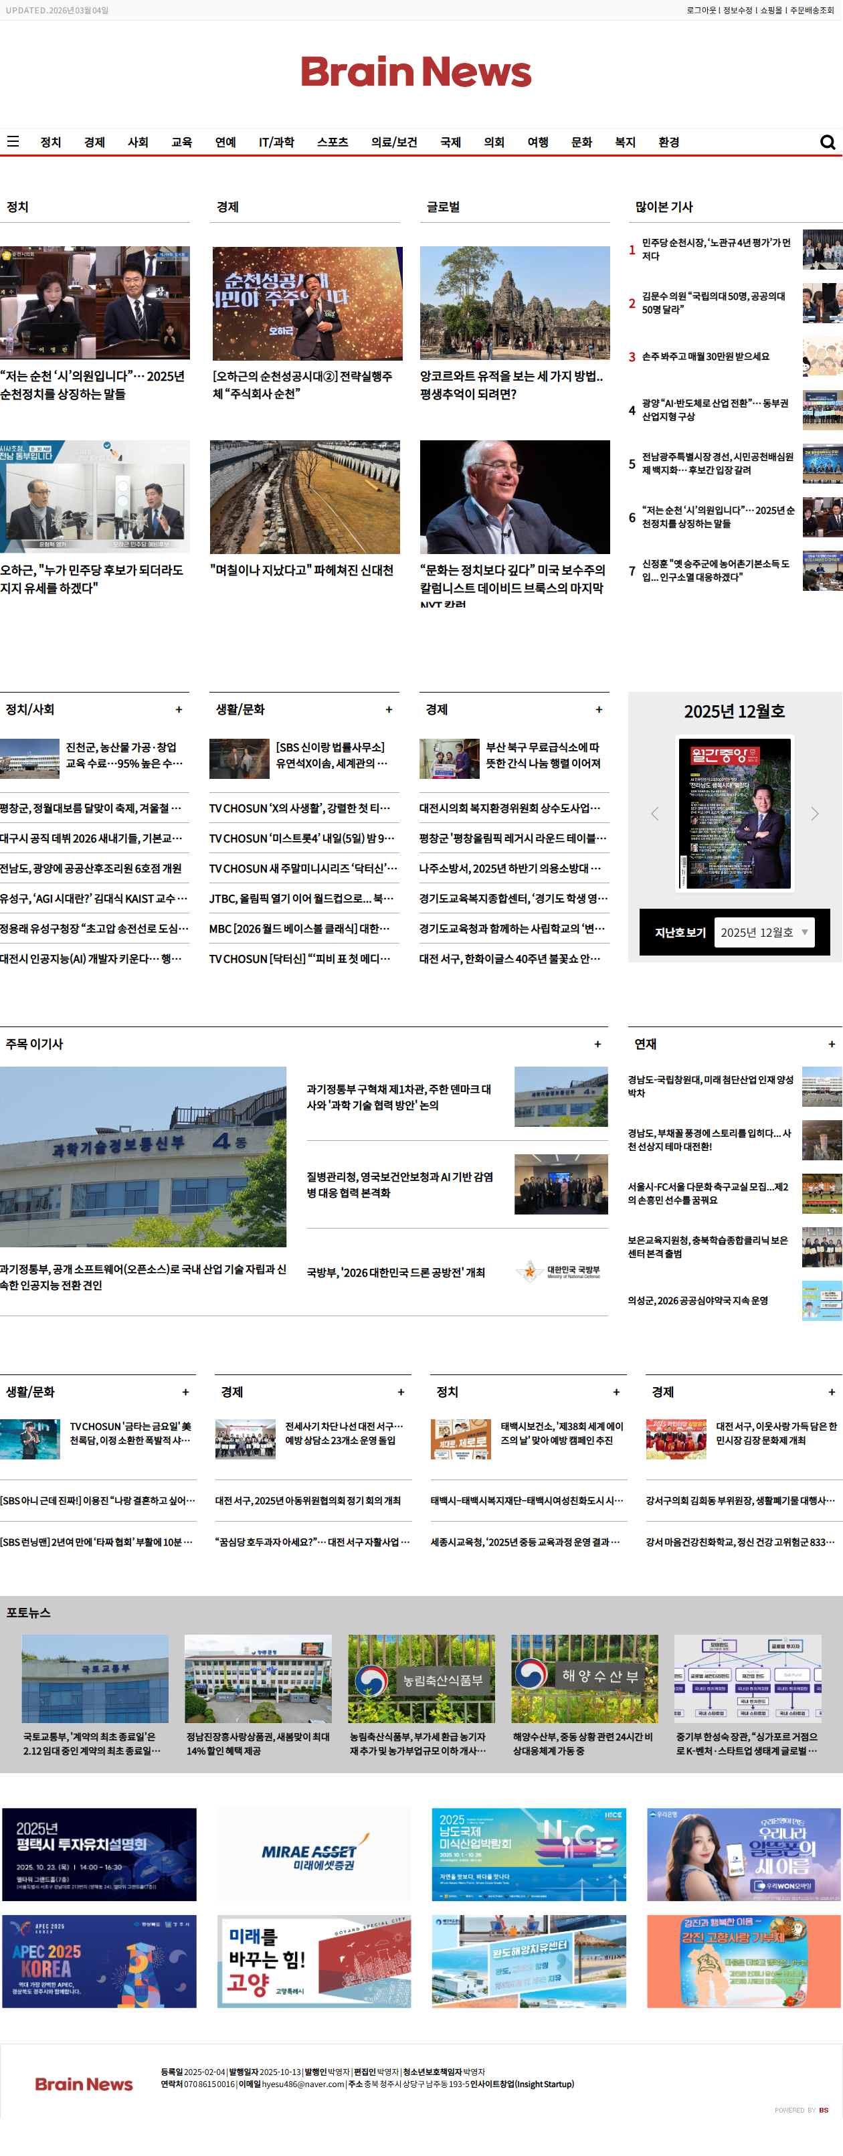Image resolution: width=843 pixels, height=2156 pixels.
Task: Show next magazine issue with right arrow
Action: tap(814, 814)
